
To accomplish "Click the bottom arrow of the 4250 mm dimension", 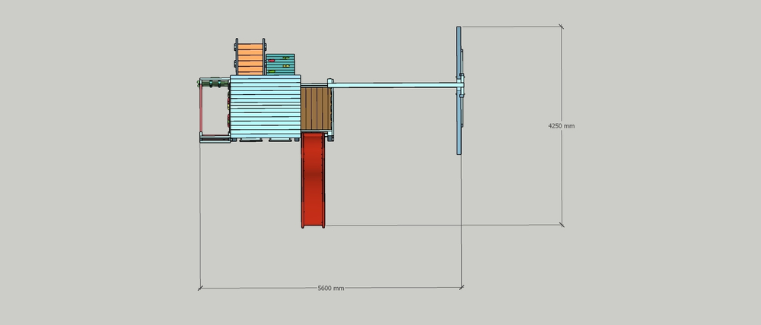I will pos(562,223).
